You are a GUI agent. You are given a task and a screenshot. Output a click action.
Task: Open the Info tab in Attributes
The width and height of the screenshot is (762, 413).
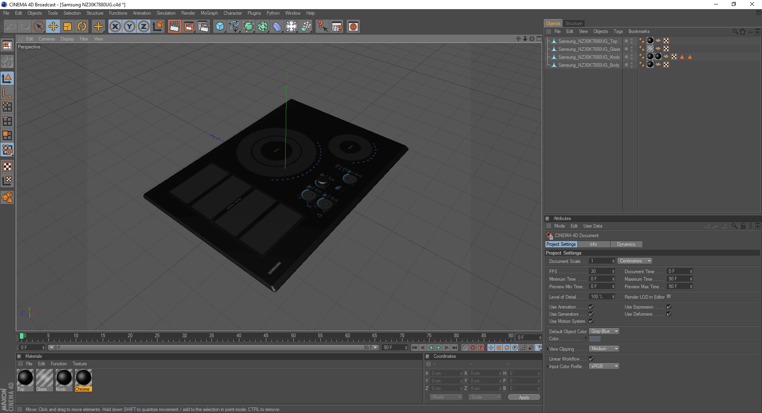pos(593,244)
